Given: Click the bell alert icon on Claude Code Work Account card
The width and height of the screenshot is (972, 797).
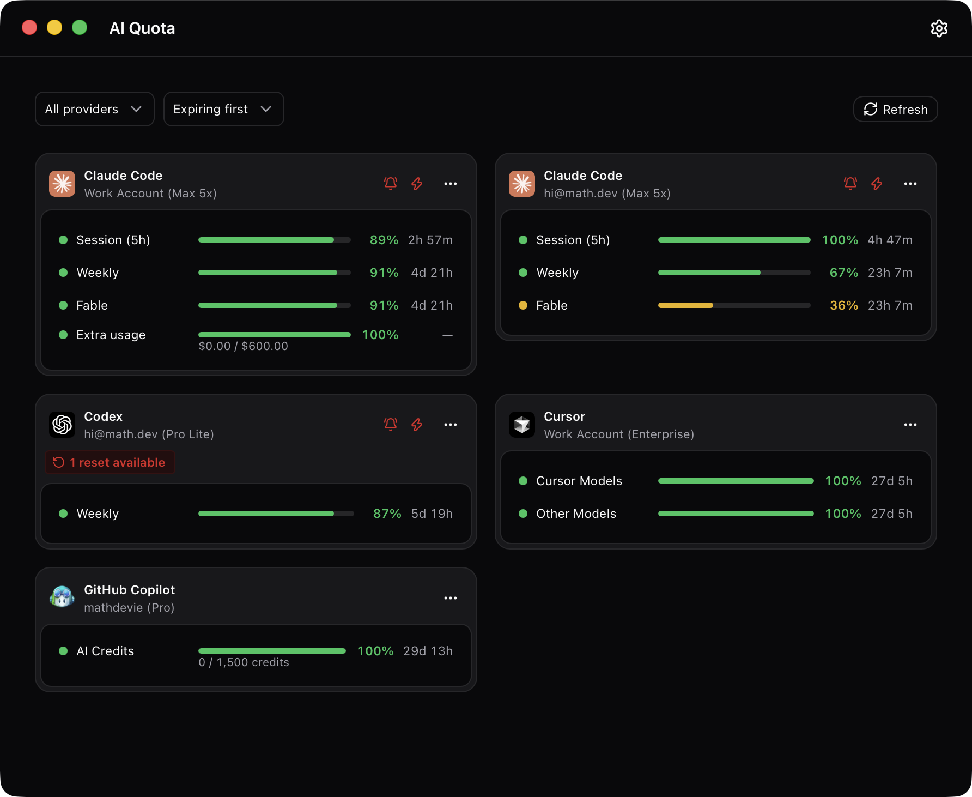Looking at the screenshot, I should click(391, 184).
